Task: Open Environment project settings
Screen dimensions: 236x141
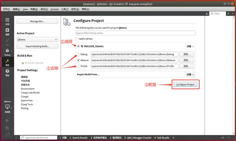Action: tap(28, 89)
